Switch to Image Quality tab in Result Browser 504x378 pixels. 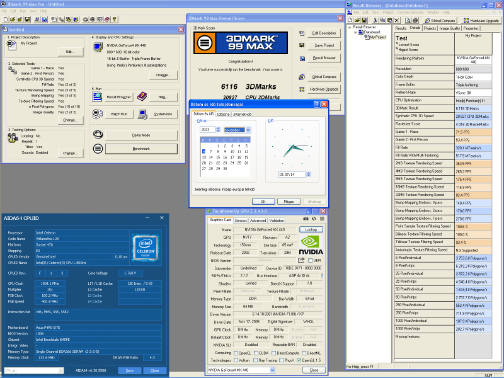pos(450,28)
